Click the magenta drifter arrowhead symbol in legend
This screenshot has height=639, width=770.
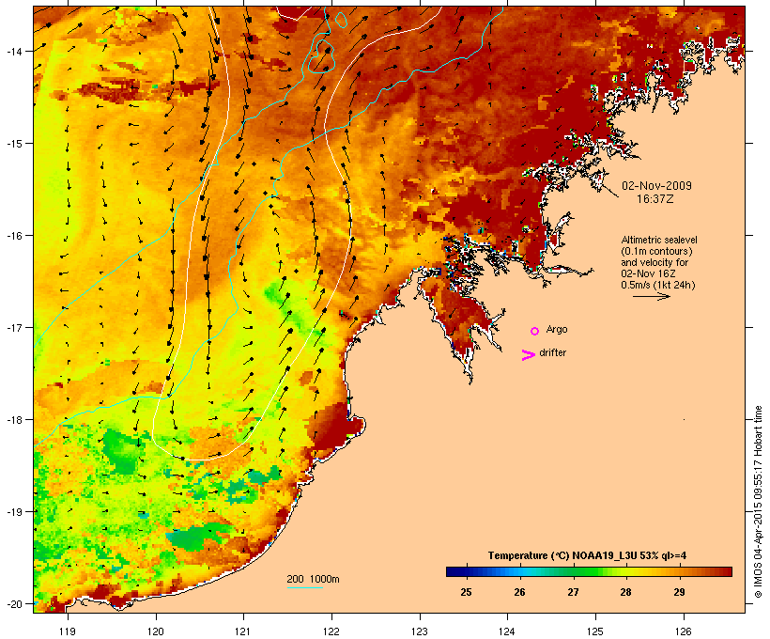coord(529,355)
